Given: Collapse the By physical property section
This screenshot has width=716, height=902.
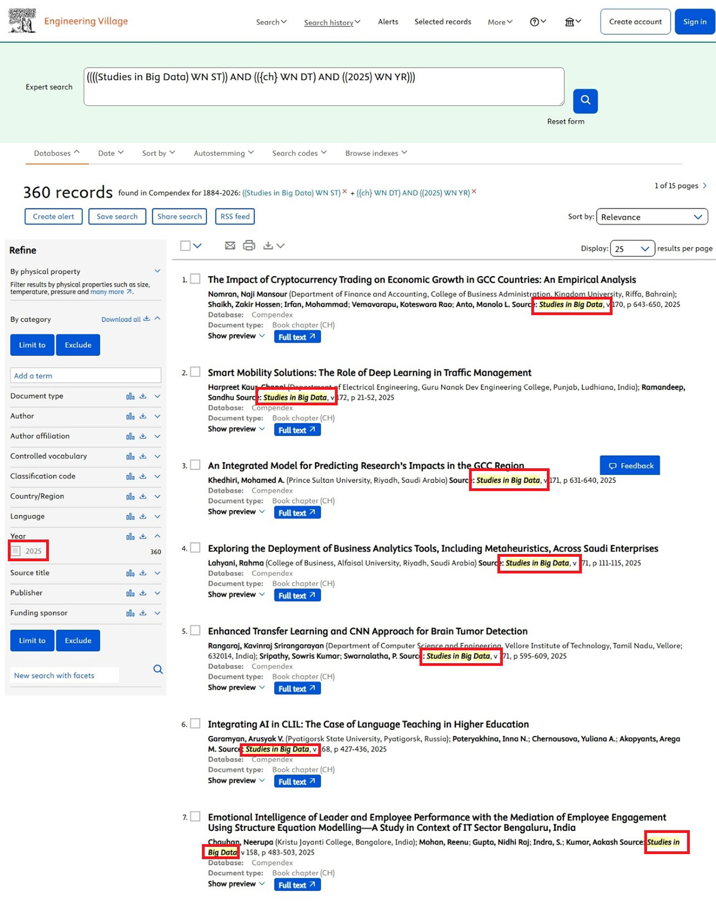Looking at the screenshot, I should click(x=158, y=271).
